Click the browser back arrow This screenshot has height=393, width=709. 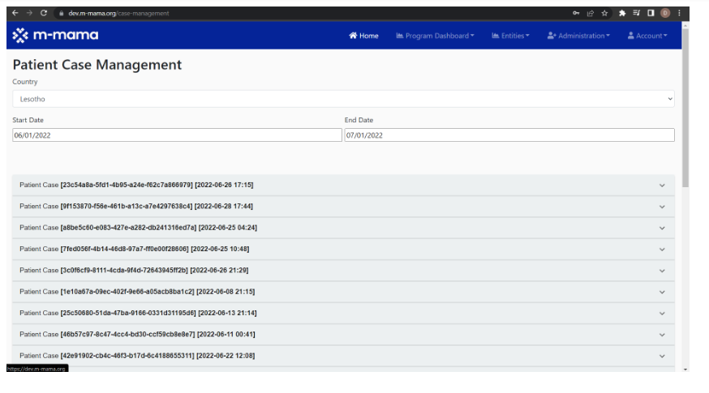click(15, 13)
